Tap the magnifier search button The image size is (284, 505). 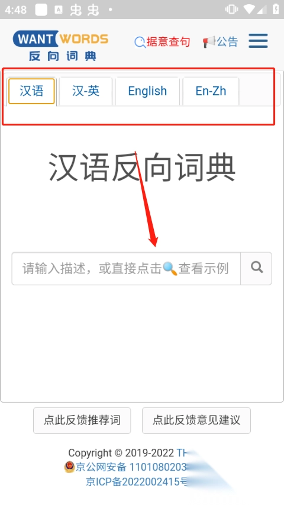point(256,268)
